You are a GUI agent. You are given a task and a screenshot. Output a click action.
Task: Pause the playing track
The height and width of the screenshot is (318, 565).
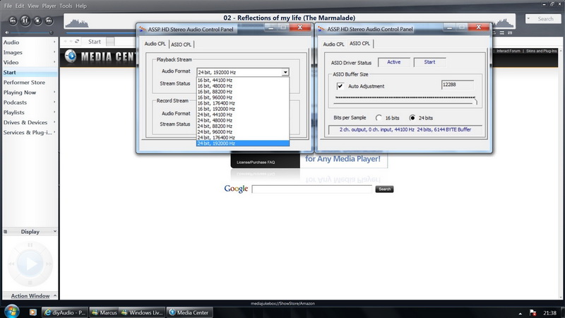point(25,20)
